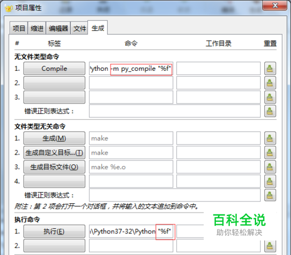Click the 生成自定义目标...(T) button
This screenshot has height=255, width=291.
pos(54,153)
